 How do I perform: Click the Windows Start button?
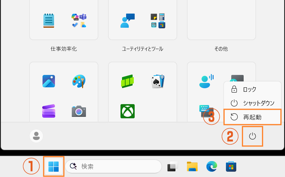(54, 166)
